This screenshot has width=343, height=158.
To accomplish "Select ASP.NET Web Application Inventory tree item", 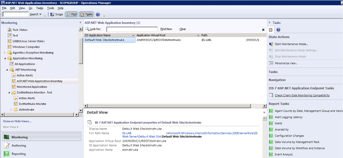I will click(39, 81).
